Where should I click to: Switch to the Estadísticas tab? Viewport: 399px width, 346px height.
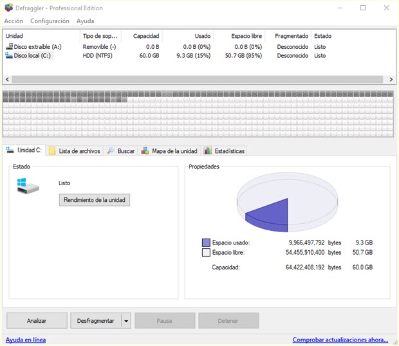point(224,150)
